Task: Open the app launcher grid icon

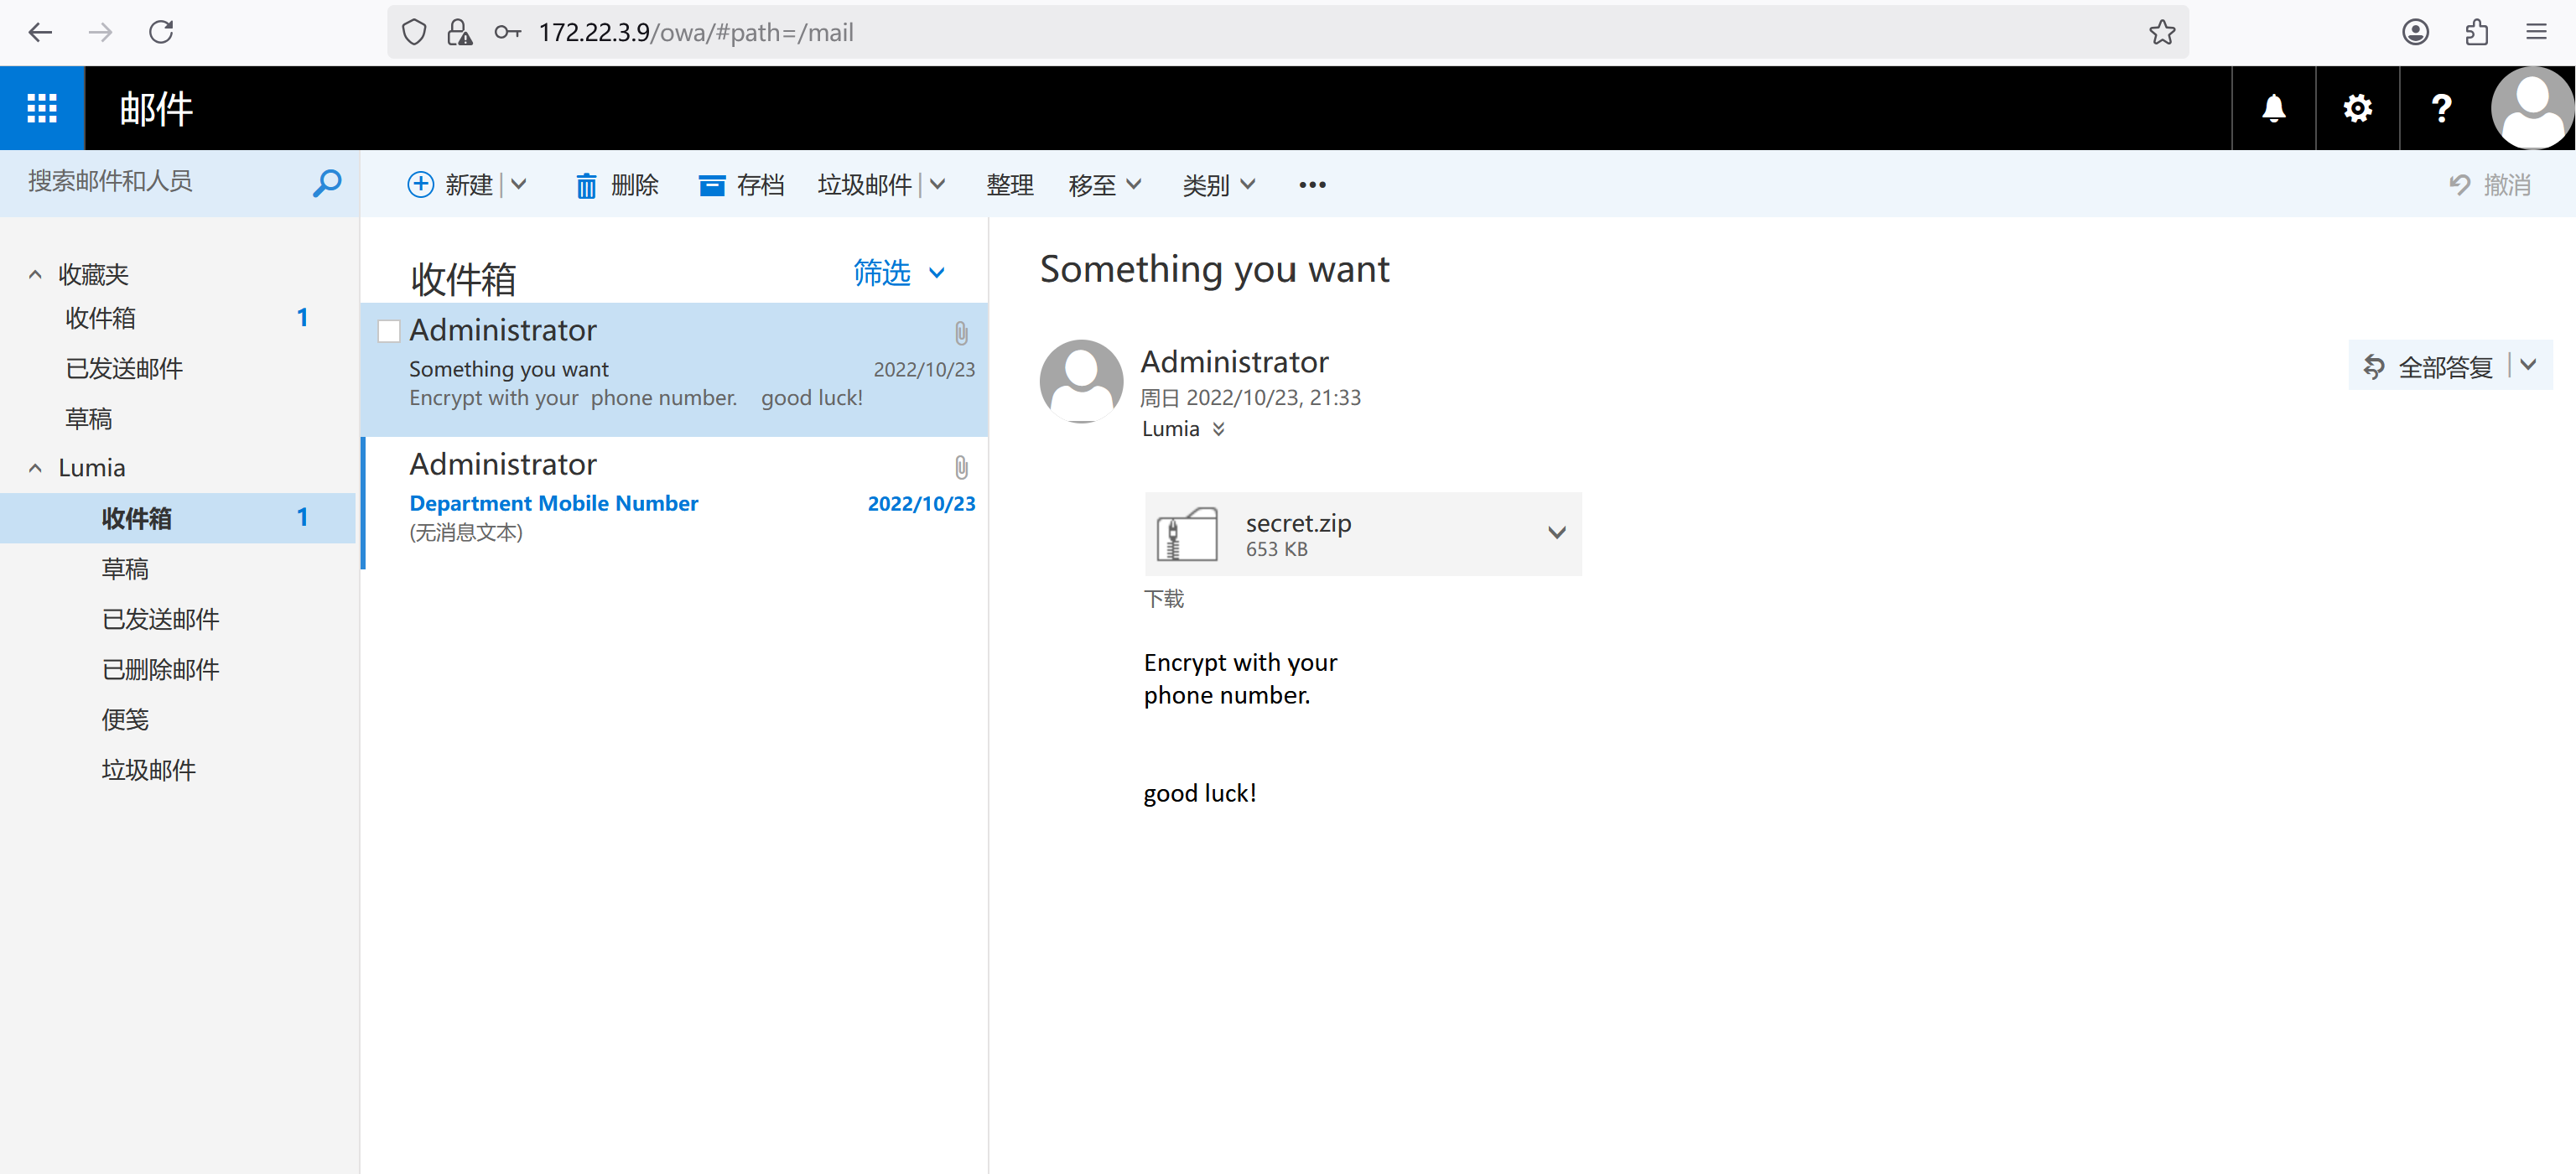Action: coord(42,108)
